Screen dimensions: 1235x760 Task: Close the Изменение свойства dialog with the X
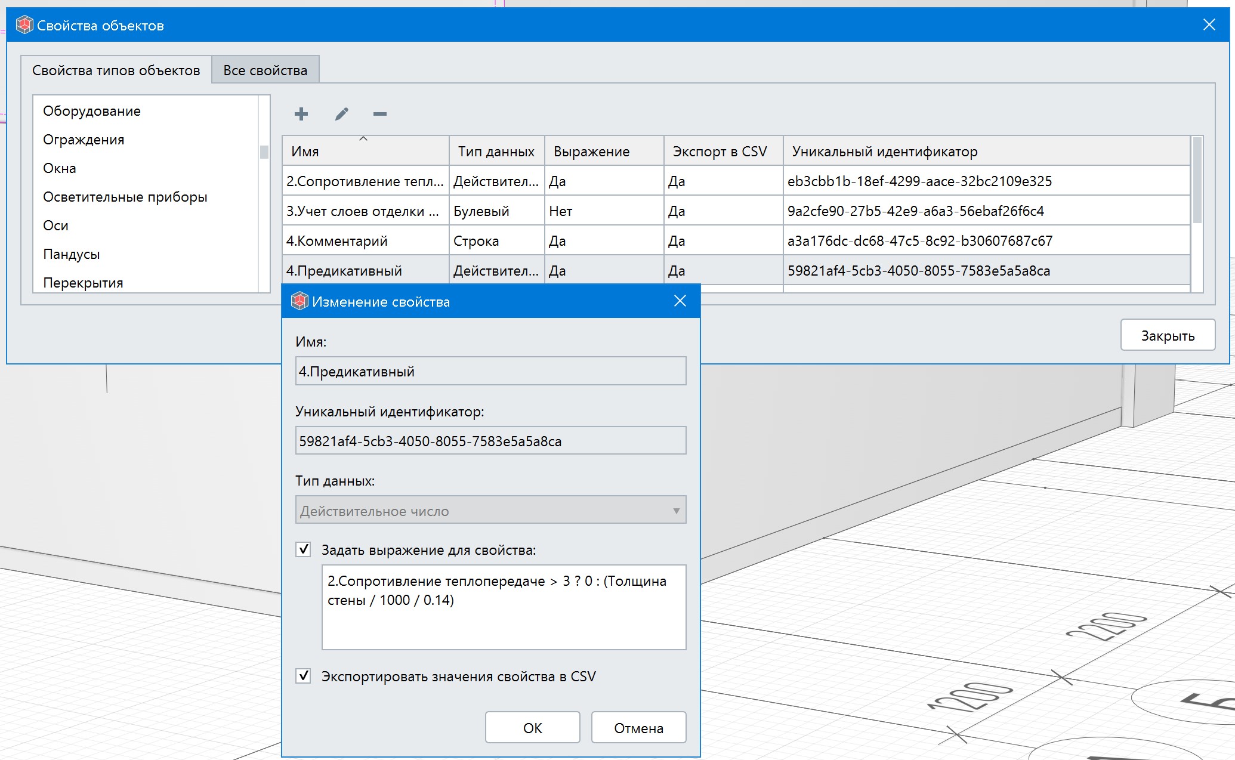point(680,301)
